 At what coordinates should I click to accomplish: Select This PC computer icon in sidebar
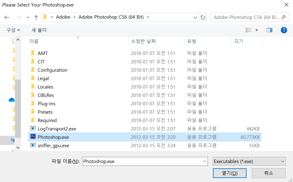(x=12, y=140)
